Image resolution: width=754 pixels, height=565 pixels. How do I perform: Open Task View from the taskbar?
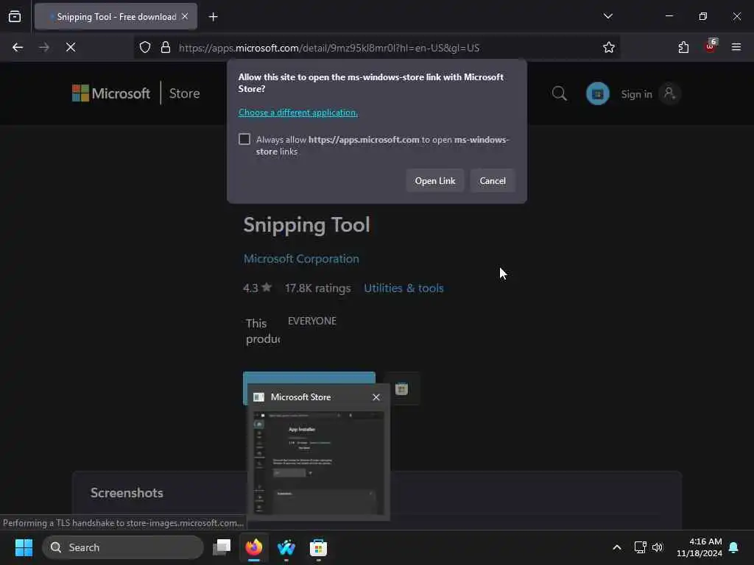[222, 547]
